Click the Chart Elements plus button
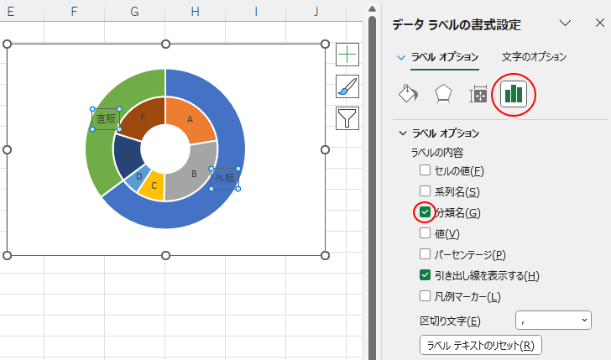The height and width of the screenshot is (360, 611). click(x=347, y=55)
